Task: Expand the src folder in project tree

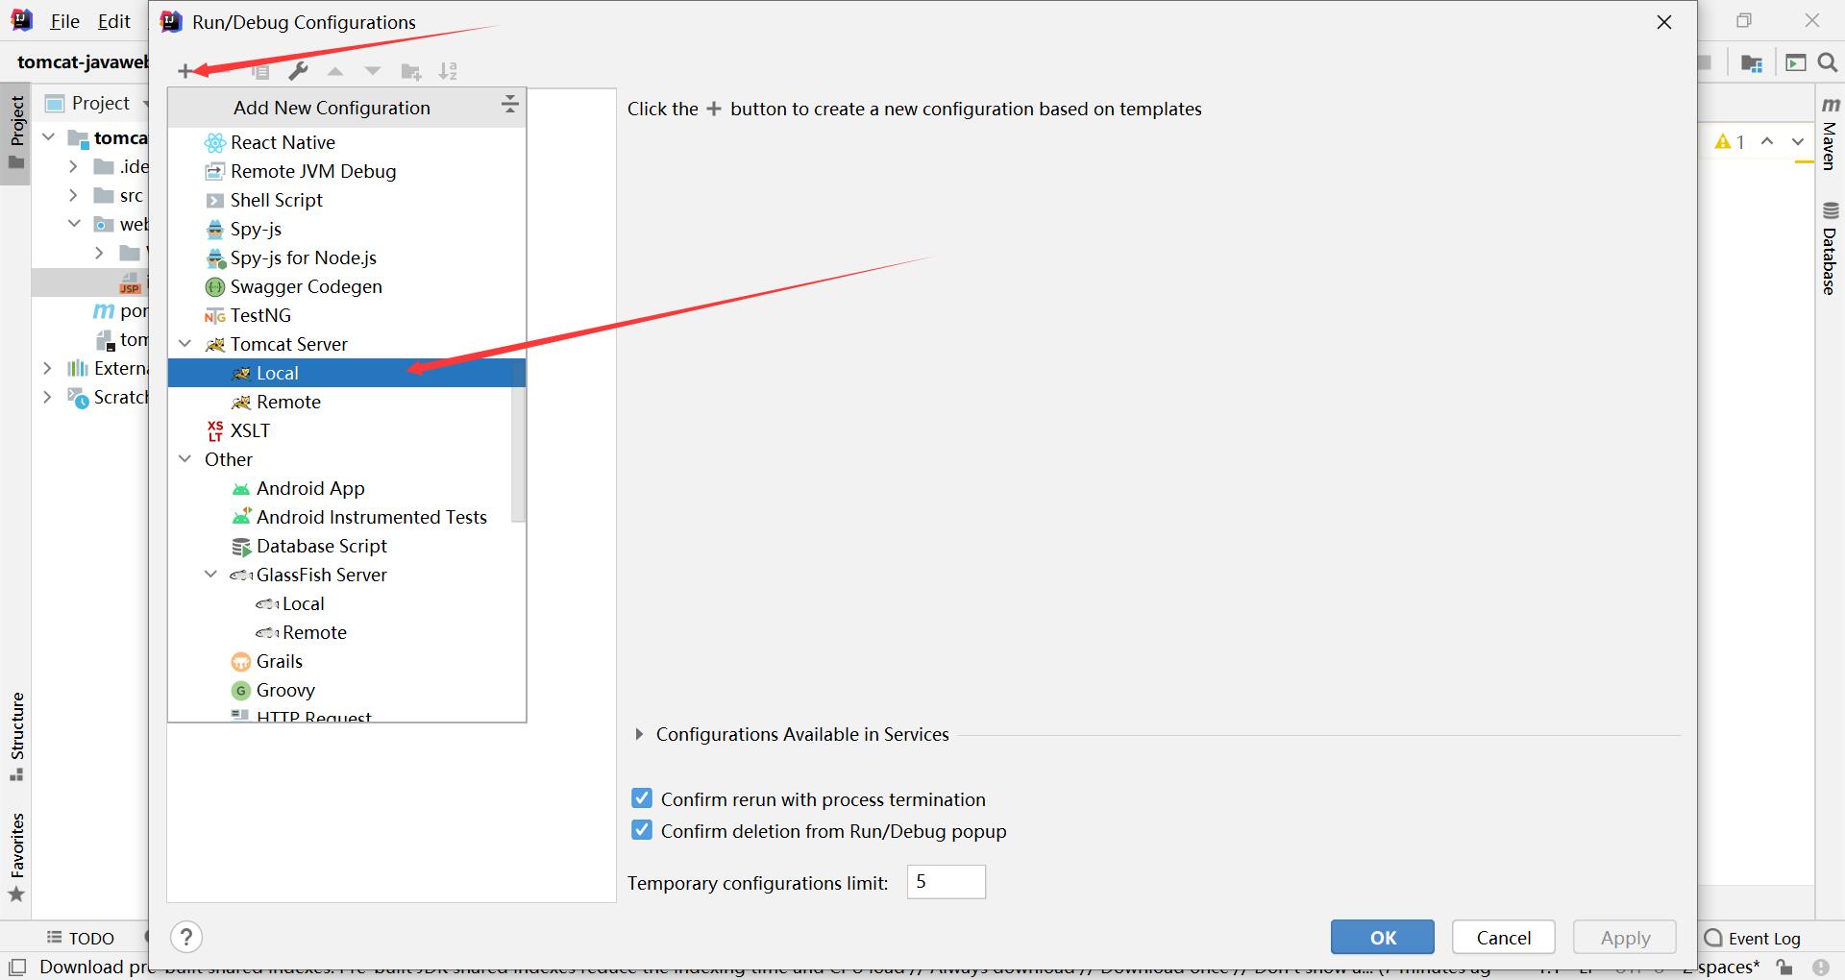Action: (x=73, y=195)
